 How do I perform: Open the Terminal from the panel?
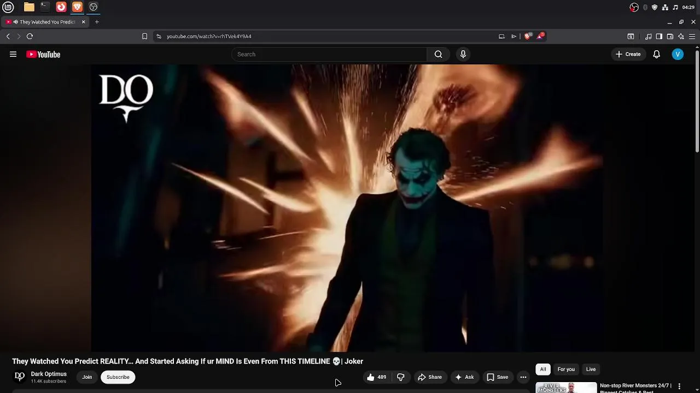(45, 7)
